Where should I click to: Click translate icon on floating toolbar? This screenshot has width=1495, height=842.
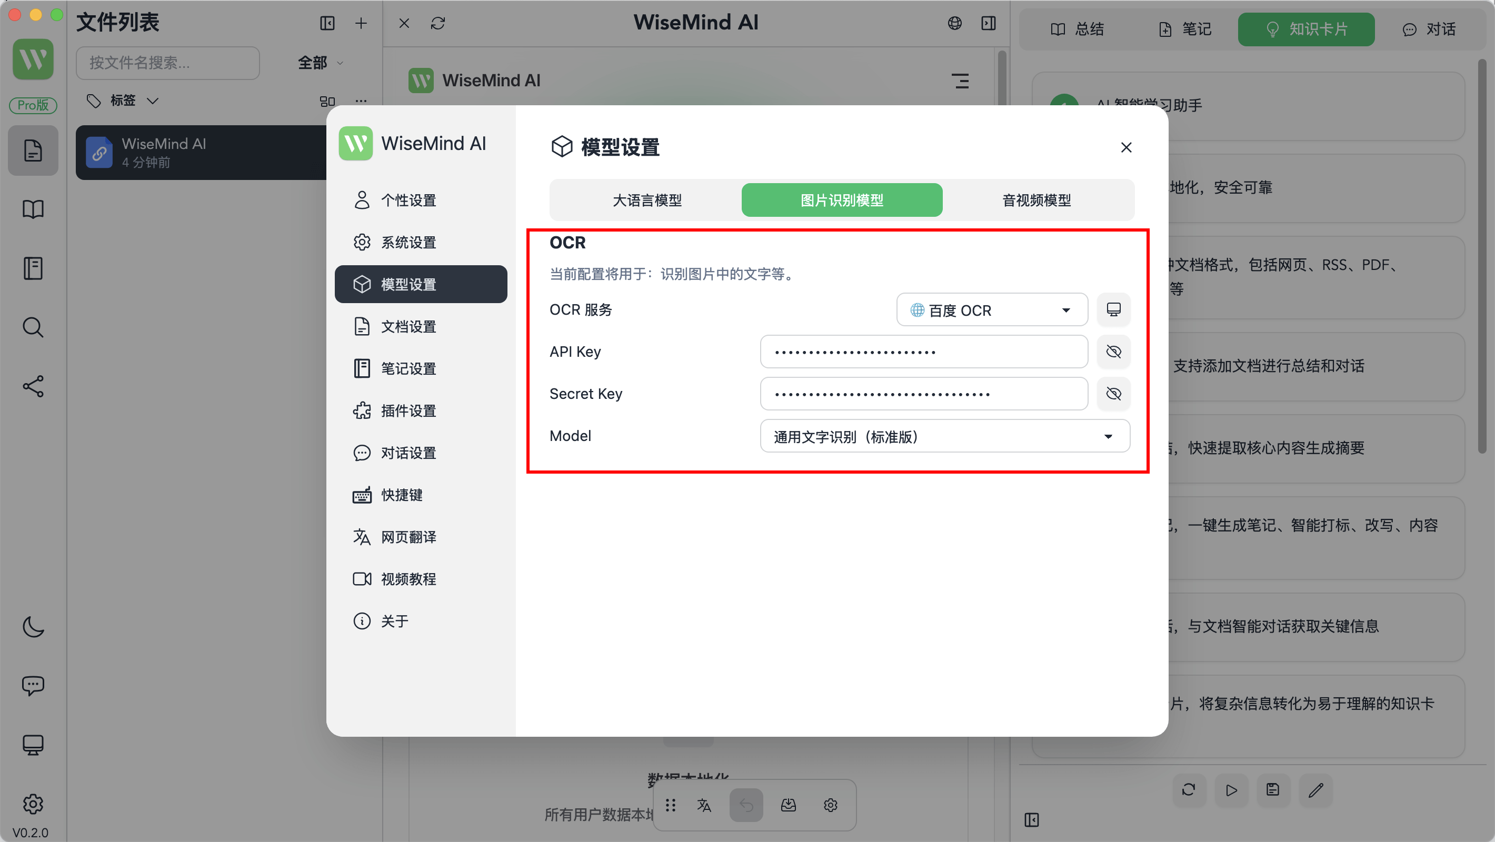(x=704, y=806)
